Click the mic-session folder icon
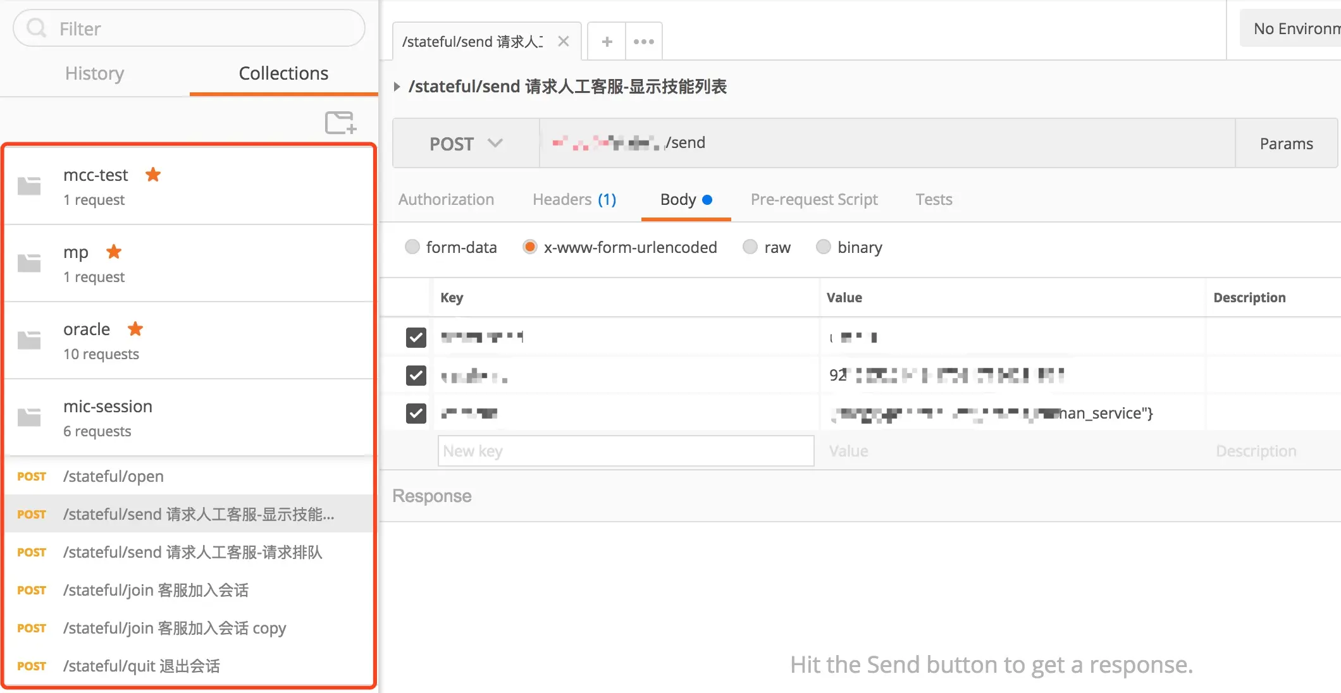The image size is (1341, 693). click(29, 417)
